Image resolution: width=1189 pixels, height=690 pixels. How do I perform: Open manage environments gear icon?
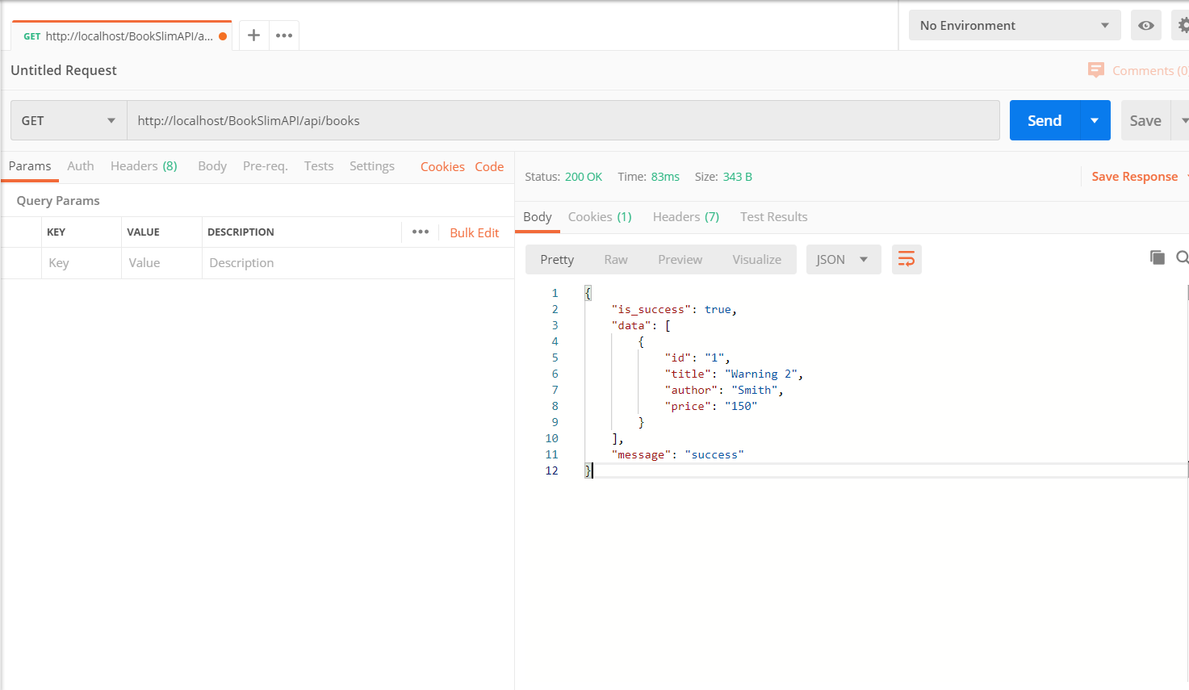pyautogui.click(x=1183, y=25)
